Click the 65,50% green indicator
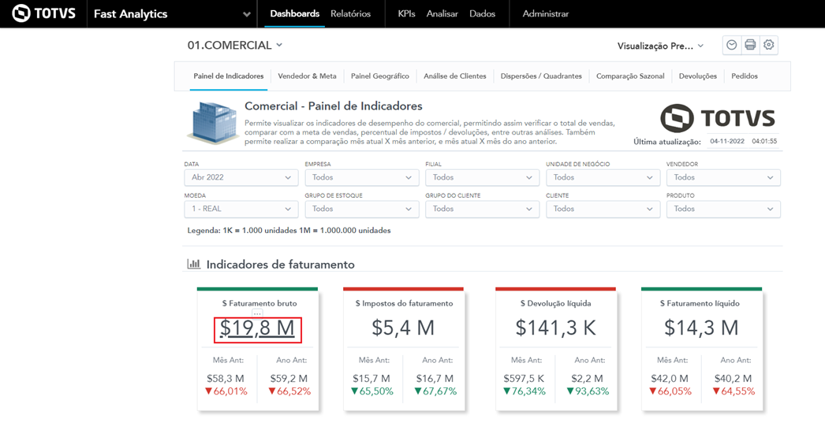The image size is (825, 426). pos(374,391)
